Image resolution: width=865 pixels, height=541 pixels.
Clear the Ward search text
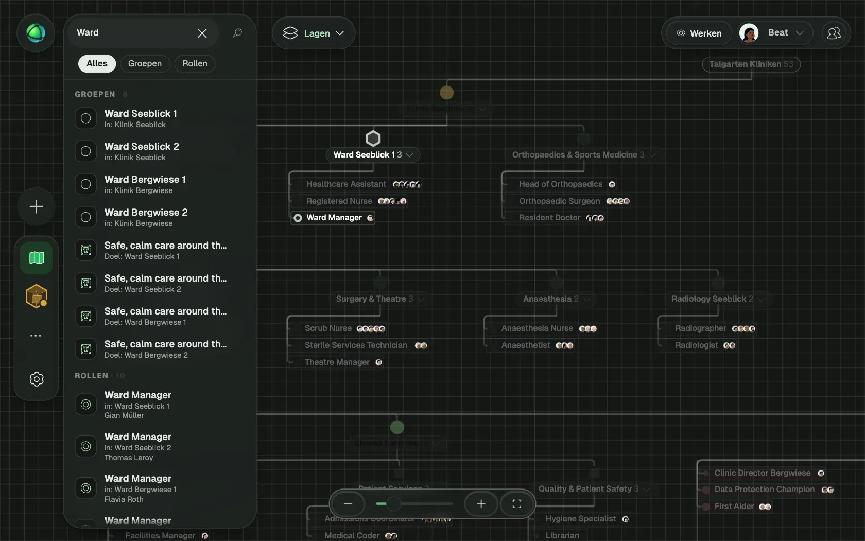202,33
